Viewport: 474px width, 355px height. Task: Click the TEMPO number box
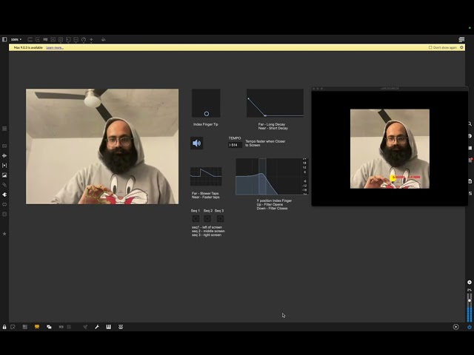pos(235,145)
